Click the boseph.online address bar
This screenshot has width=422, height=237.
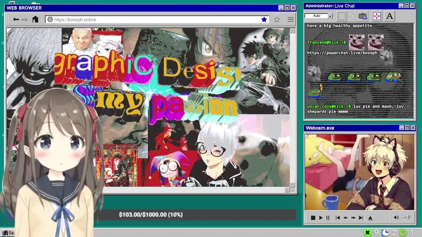(157, 20)
